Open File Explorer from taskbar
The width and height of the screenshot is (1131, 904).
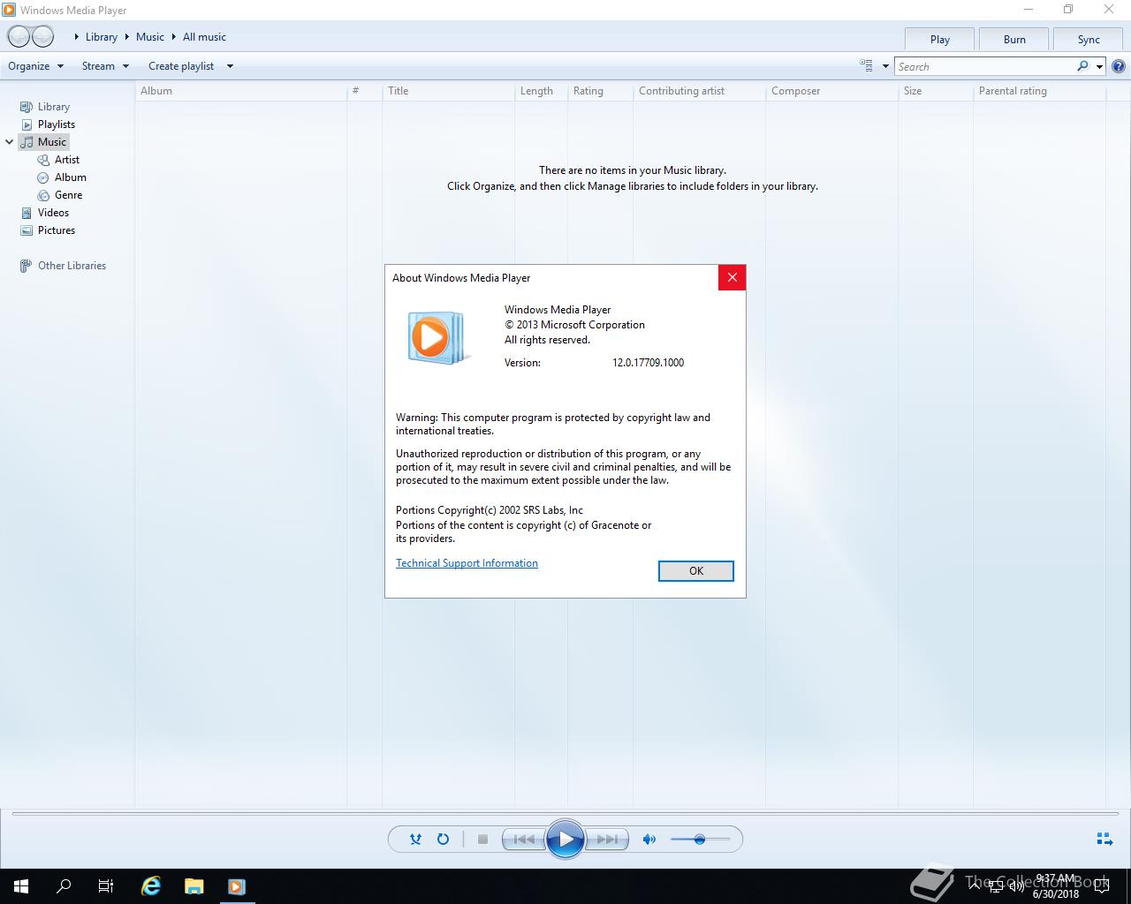click(x=194, y=886)
